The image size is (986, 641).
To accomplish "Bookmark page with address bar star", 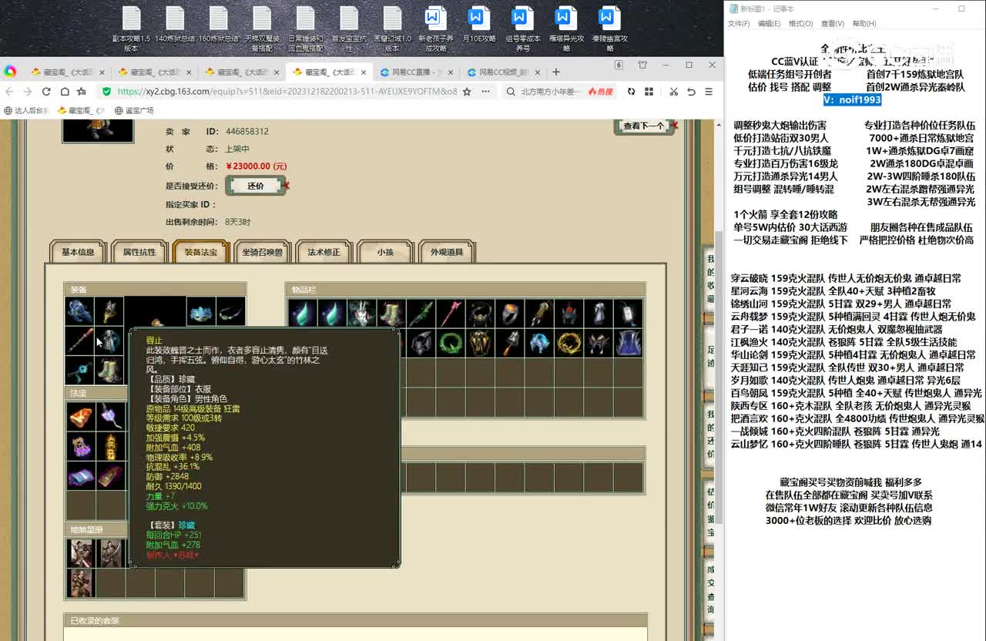I will click(x=467, y=92).
